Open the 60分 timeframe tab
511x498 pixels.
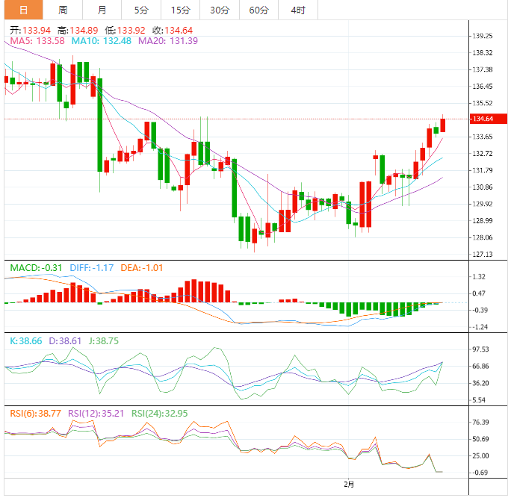[x=258, y=10]
